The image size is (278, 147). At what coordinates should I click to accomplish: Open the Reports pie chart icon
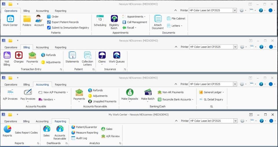pos(7,129)
